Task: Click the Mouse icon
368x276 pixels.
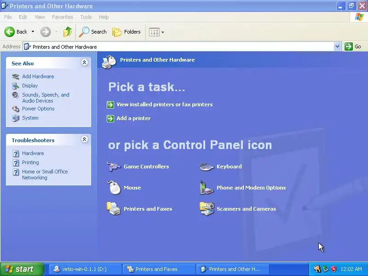Action: (x=114, y=188)
